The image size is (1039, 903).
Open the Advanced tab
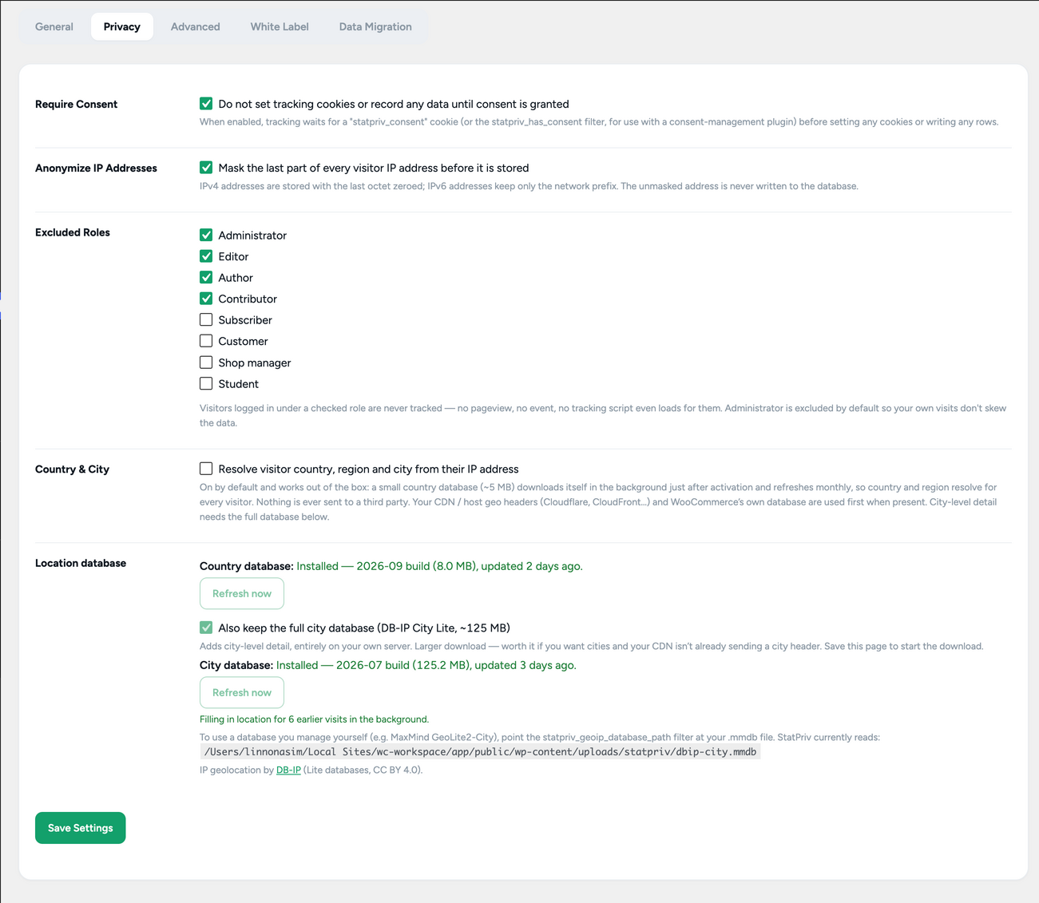[x=196, y=26]
